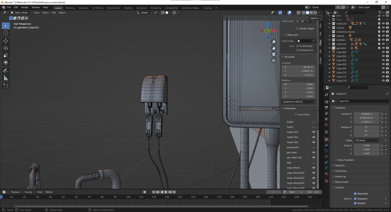Enable Camera to View lock checkbox
This screenshot has width=391, height=212.
(x=297, y=50)
